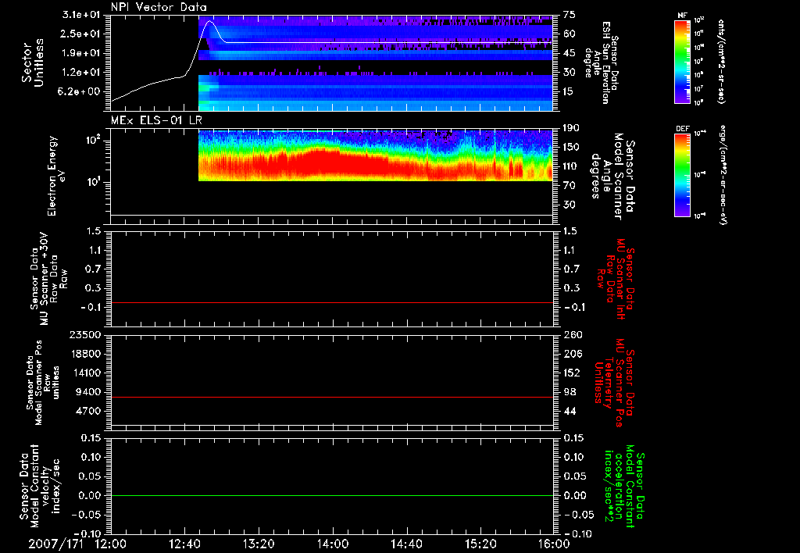Click the '12:40' time axis label
This screenshot has width=800, height=553.
click(184, 544)
